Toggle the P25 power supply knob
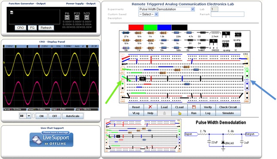Screen dimensions: 277x159 77,18
